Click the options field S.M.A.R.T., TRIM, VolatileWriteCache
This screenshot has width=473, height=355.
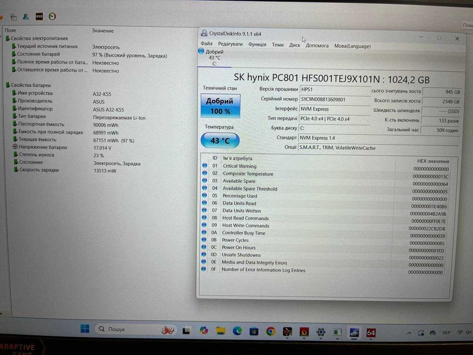point(378,148)
